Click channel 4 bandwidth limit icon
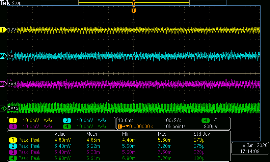Image resolution: width=270 pixels, height=162 pixels. click(x=102, y=127)
